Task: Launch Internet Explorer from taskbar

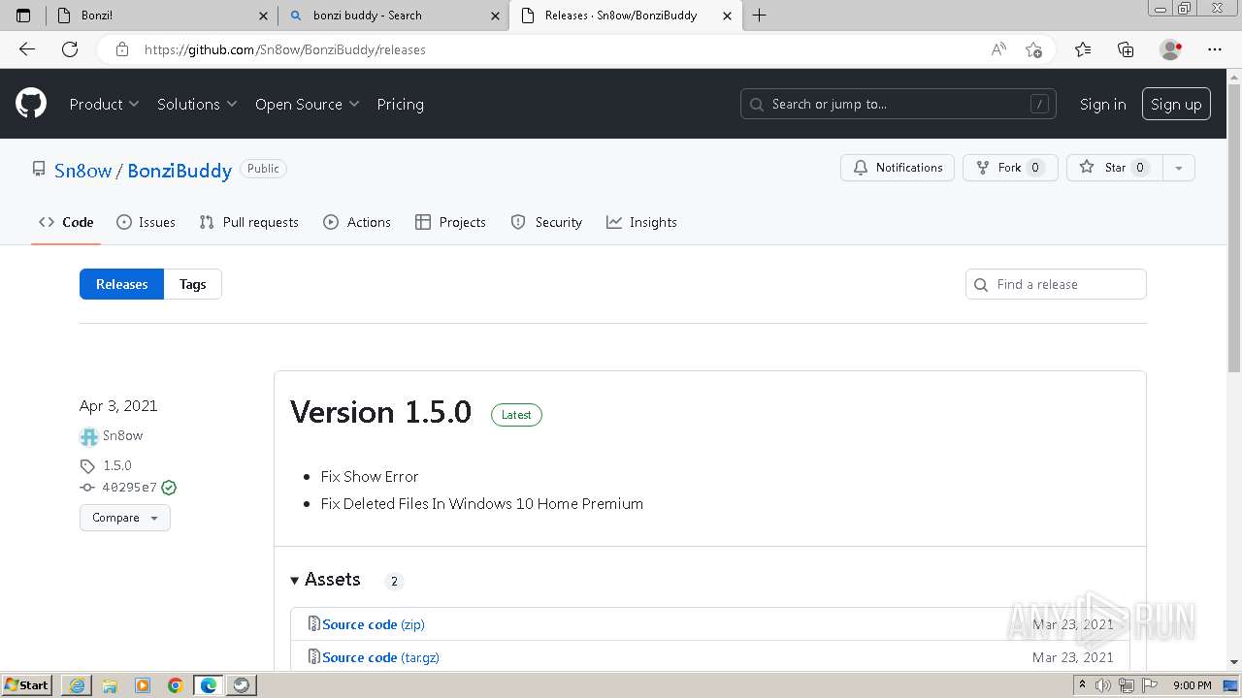Action: pyautogui.click(x=76, y=685)
